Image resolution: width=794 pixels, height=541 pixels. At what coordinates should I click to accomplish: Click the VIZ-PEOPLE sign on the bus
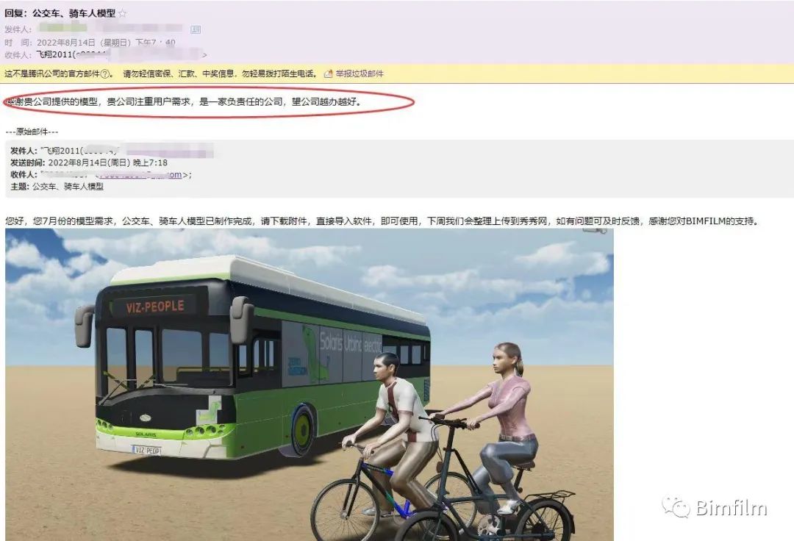pos(154,307)
